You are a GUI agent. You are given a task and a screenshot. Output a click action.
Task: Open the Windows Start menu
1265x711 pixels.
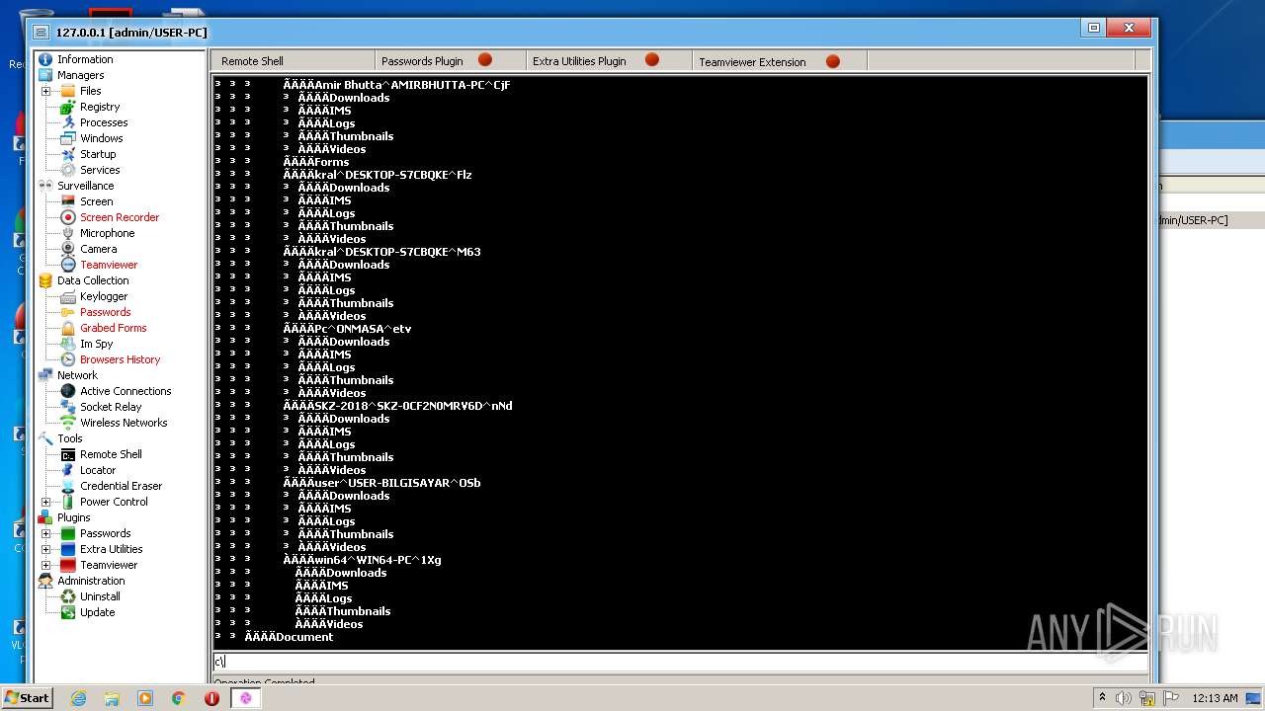(27, 697)
